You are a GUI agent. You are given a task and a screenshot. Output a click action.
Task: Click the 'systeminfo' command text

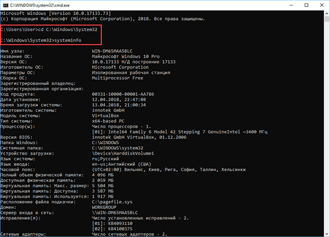coord(68,40)
